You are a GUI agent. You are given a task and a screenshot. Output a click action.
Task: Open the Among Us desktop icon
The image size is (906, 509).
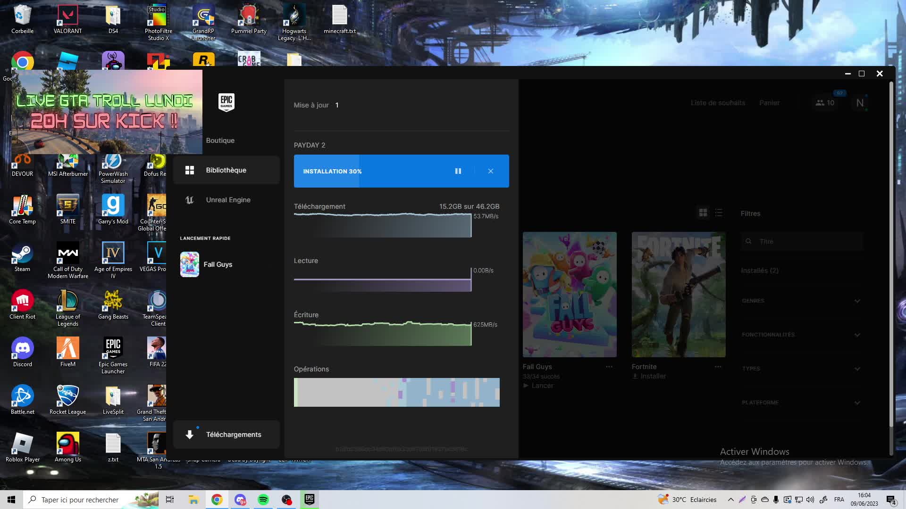coord(67,448)
